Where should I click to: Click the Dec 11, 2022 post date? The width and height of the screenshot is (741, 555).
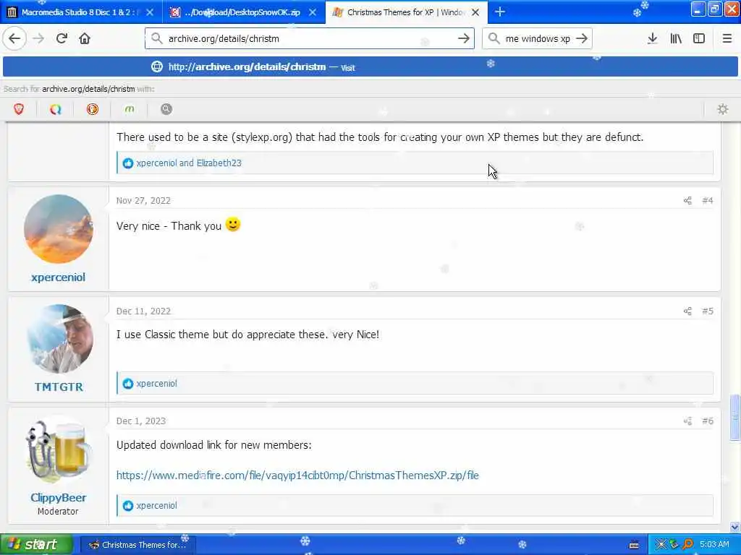click(x=143, y=311)
